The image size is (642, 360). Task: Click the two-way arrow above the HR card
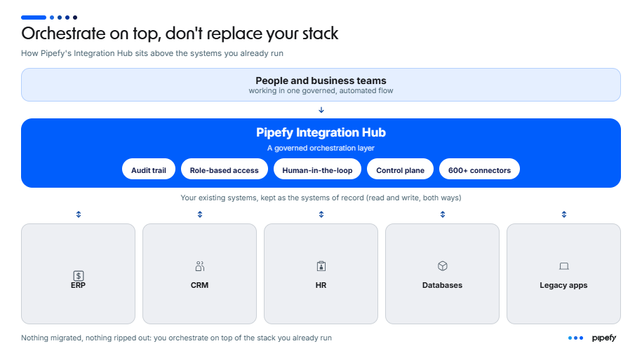point(321,214)
